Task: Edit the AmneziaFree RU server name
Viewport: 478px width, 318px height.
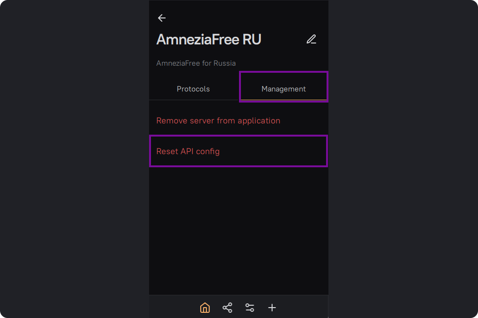Action: click(x=311, y=40)
